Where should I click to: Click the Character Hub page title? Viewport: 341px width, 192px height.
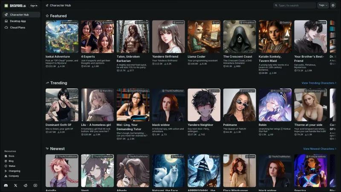pos(60,6)
